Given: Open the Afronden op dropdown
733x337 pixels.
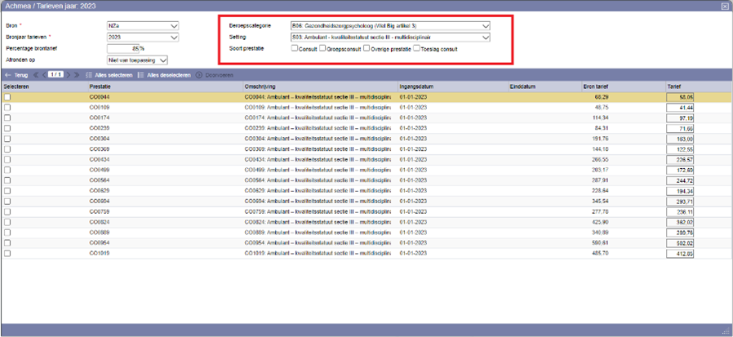Looking at the screenshot, I should [x=163, y=60].
